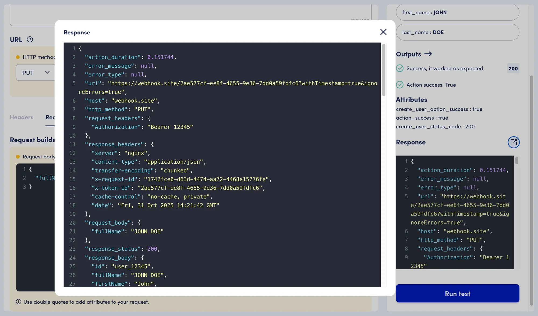Open the URL help question-mark icon
The height and width of the screenshot is (316, 538).
[x=30, y=39]
